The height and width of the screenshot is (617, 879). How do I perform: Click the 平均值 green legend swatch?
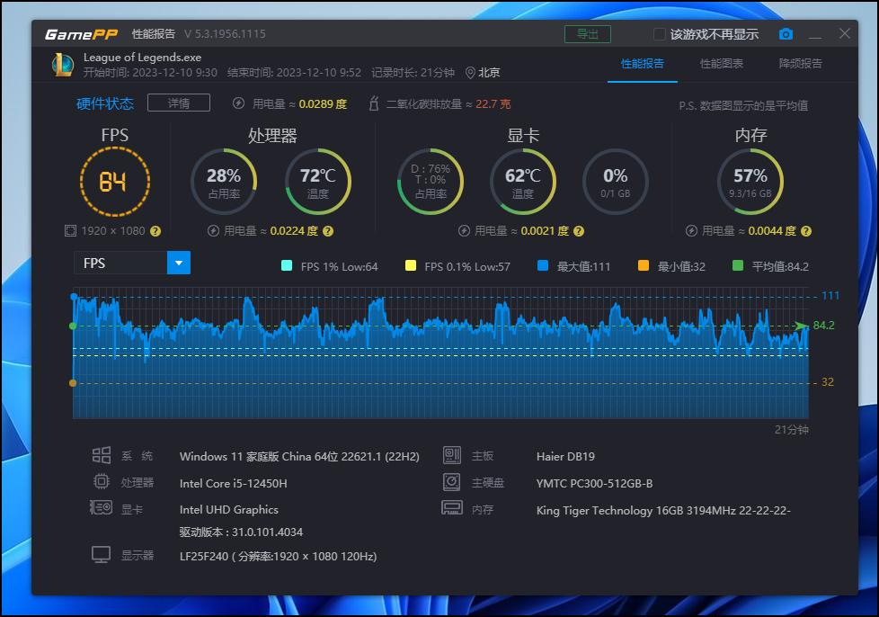[738, 266]
